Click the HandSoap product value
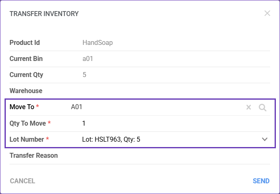 pos(98,42)
